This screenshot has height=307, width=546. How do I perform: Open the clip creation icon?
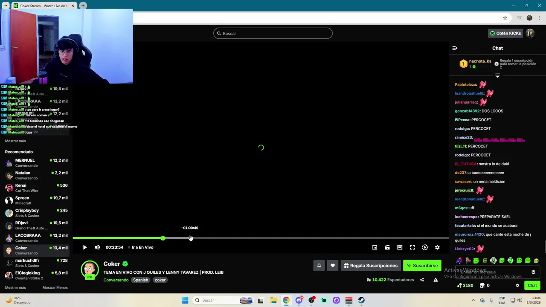[387, 247]
